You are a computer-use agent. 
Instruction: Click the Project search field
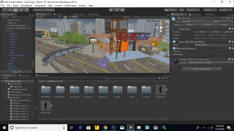click(131, 78)
